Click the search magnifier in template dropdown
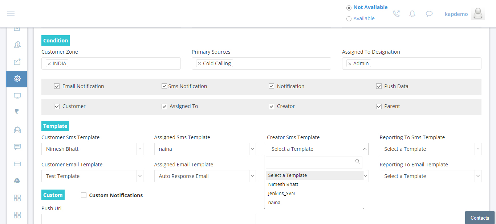This screenshot has width=496, height=224. [358, 161]
